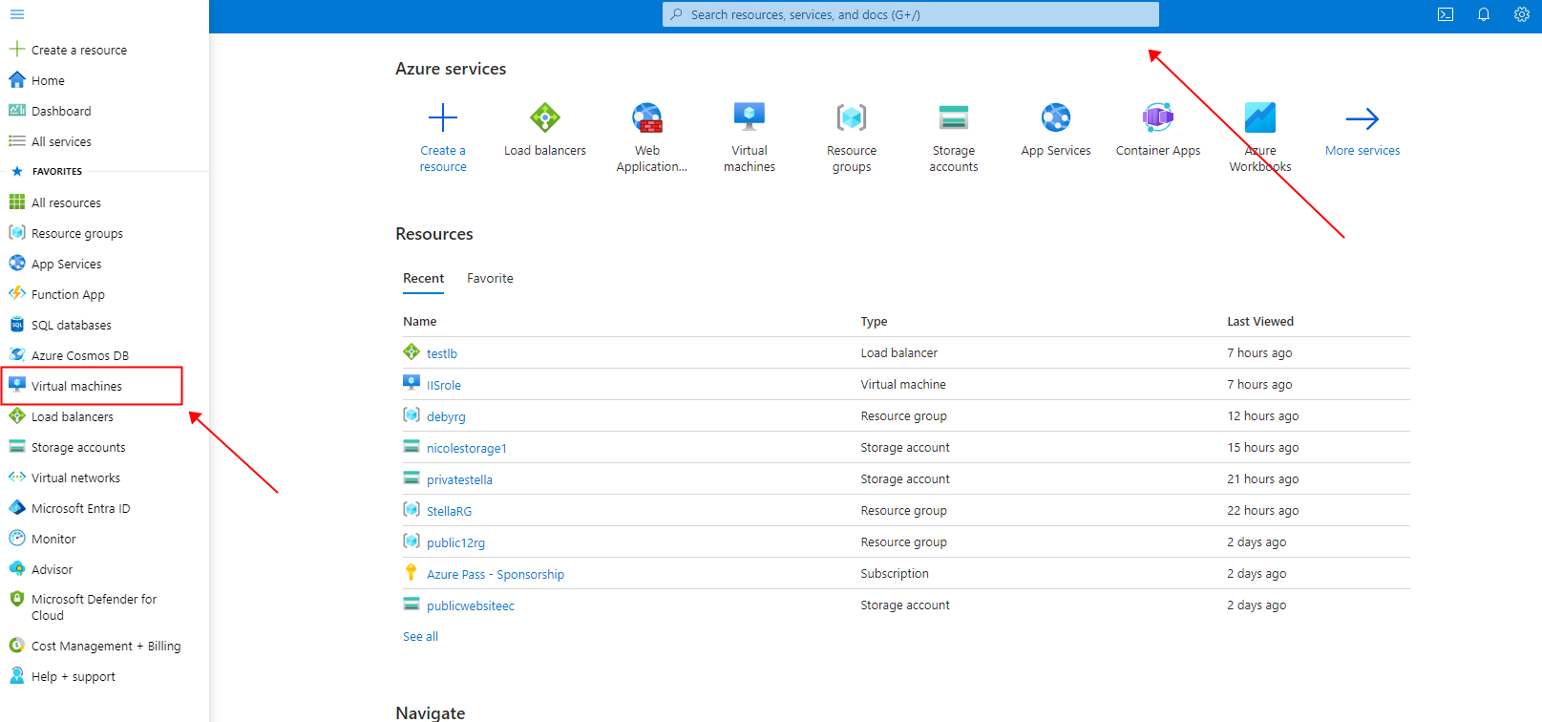The width and height of the screenshot is (1542, 722).
Task: Open Resource groups in sidebar favorites
Action: [77, 233]
